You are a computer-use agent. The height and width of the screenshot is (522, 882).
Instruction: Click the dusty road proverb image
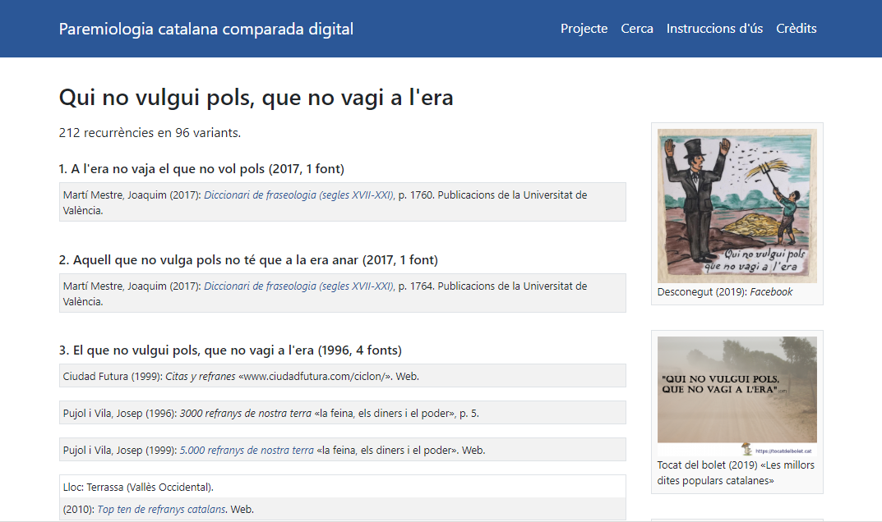pyautogui.click(x=737, y=390)
